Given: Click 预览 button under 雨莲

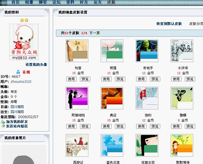Looking at the screenshot, I should [120, 79].
